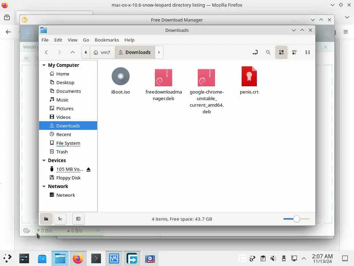The image size is (354, 266).
Task: Open Desktop in the sidebar
Action: (x=68, y=82)
